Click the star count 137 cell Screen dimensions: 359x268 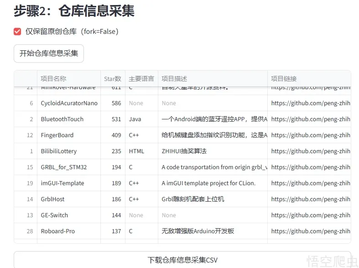[x=113, y=231]
